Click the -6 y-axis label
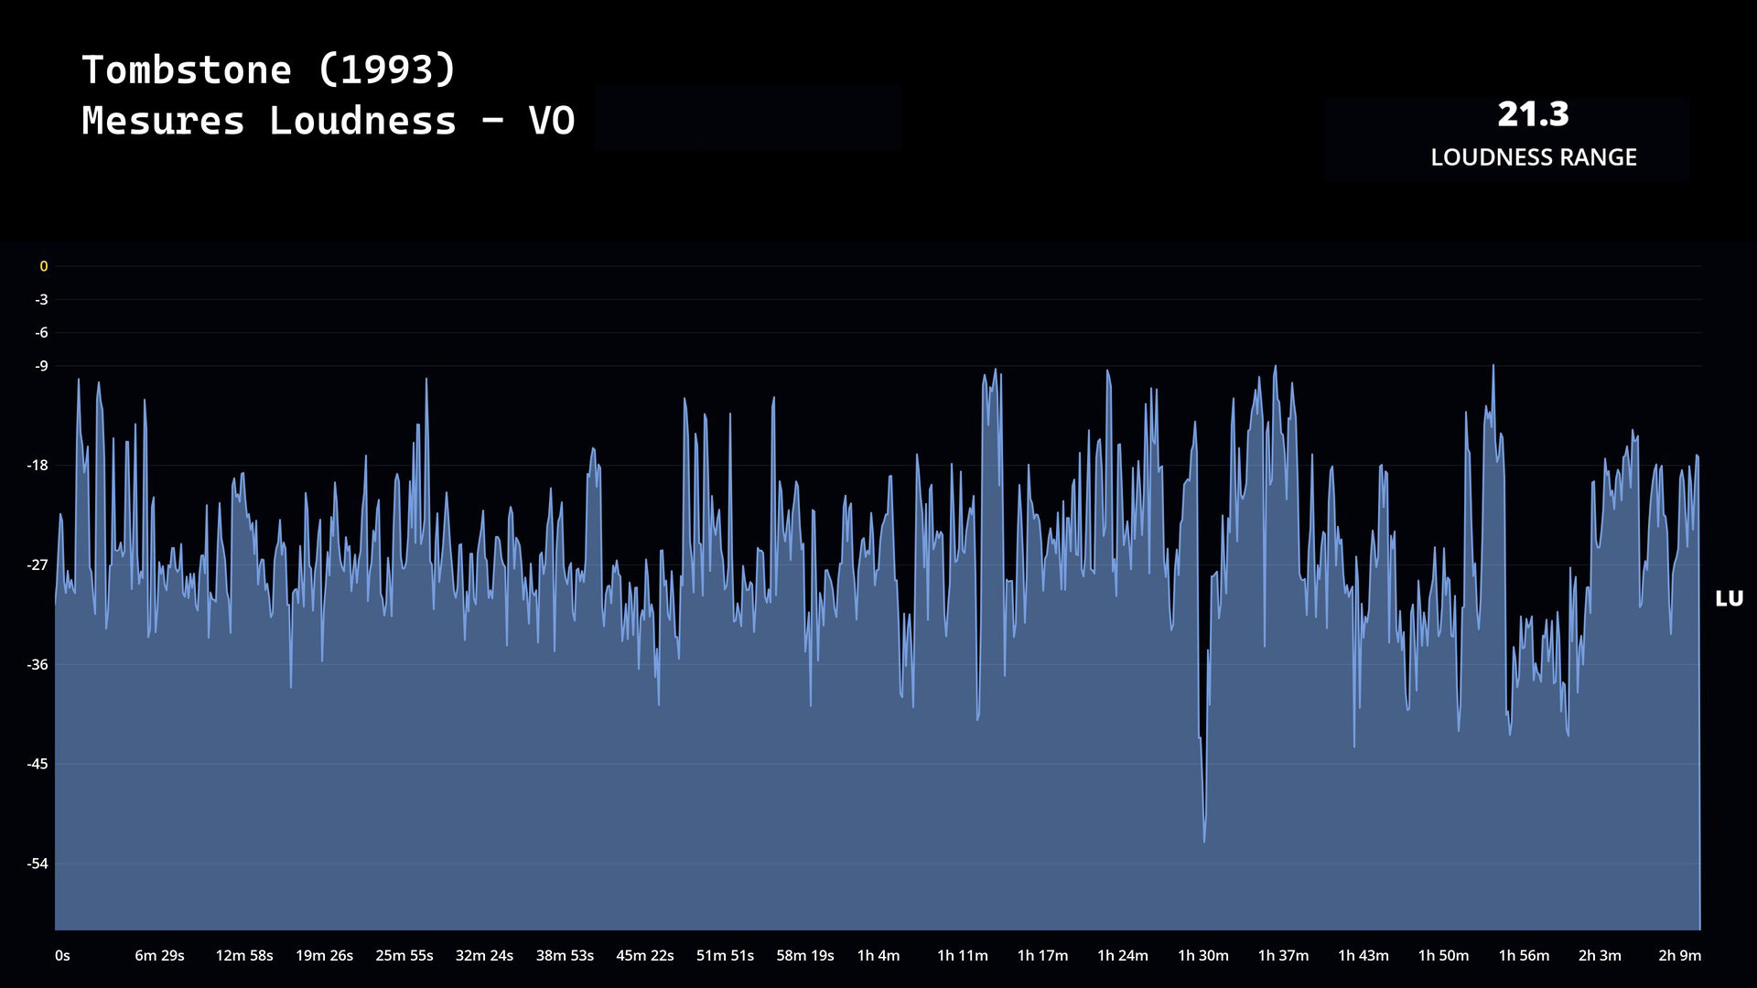This screenshot has height=988, width=1757. pos(41,332)
